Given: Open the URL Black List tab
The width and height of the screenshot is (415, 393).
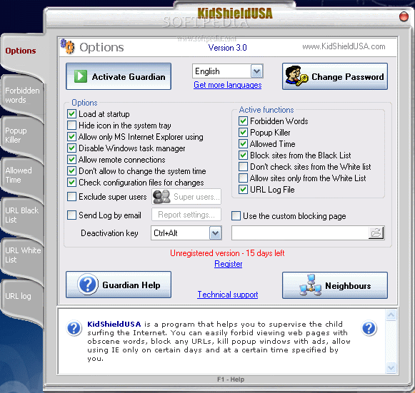Looking at the screenshot, I should click(x=22, y=215).
